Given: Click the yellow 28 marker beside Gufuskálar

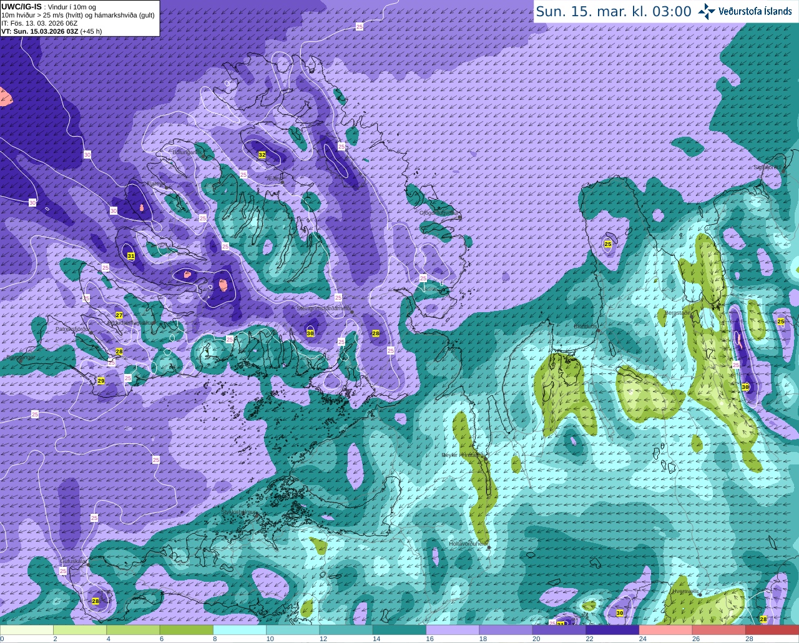Looking at the screenshot, I should pos(96,601).
